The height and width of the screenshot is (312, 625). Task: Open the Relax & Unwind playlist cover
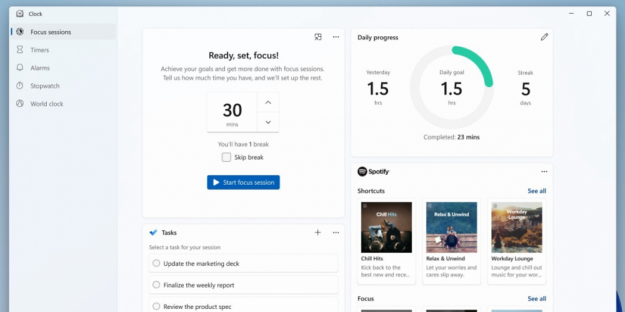[452, 227]
